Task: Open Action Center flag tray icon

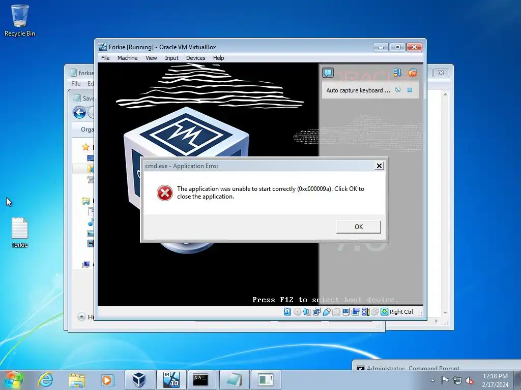Action: coord(445,380)
